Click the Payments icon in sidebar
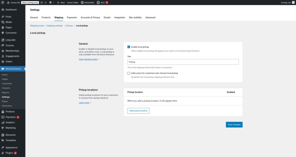 3,117
